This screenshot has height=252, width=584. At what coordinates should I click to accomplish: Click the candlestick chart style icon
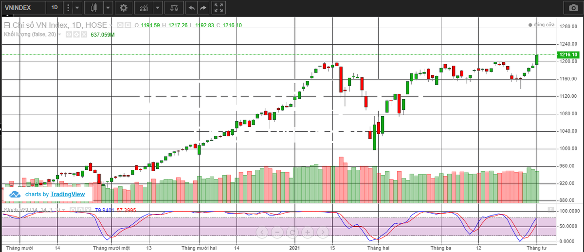94,7
